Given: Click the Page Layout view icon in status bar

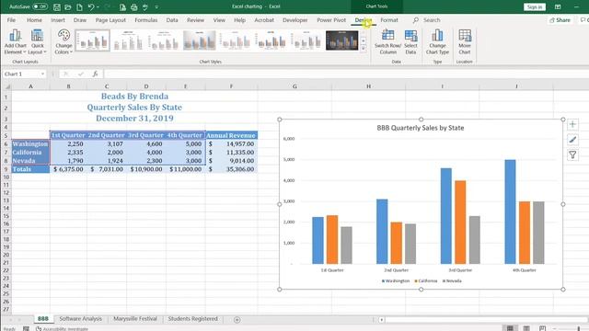Looking at the screenshot, I should click(526, 328).
